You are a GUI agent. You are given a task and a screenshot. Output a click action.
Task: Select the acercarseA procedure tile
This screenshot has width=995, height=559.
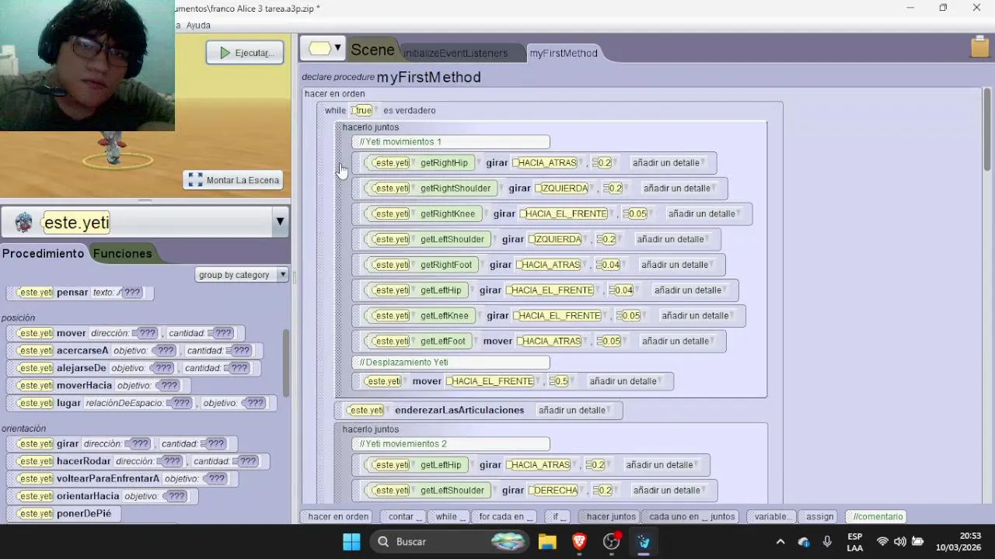pos(134,351)
